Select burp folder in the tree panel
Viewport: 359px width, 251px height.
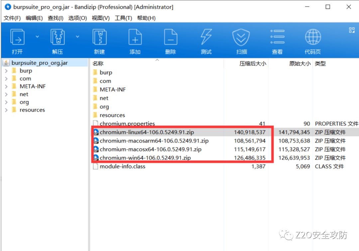(x=26, y=71)
